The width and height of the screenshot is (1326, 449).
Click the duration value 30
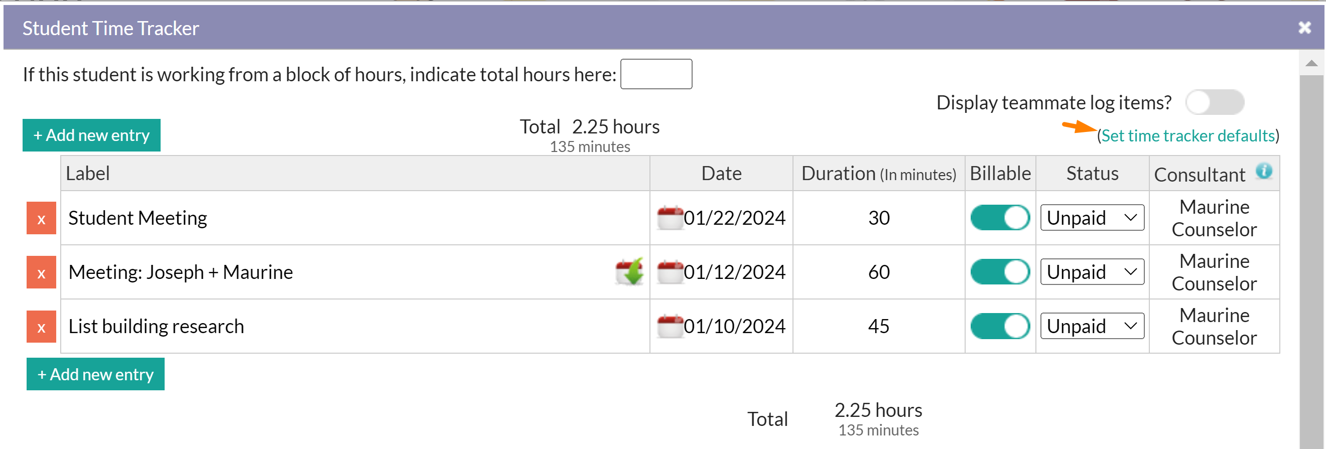pyautogui.click(x=879, y=218)
